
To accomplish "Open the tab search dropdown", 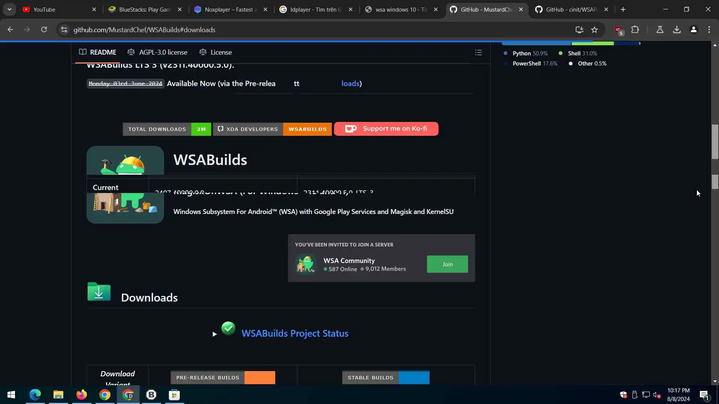I will point(9,9).
